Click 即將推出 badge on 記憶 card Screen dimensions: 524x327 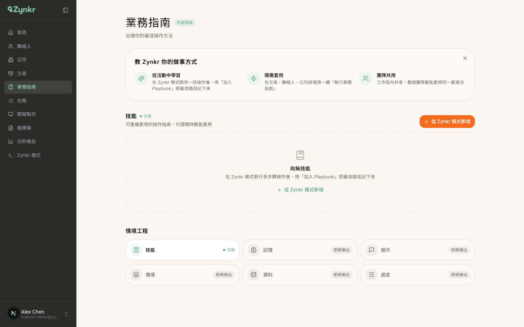point(342,250)
